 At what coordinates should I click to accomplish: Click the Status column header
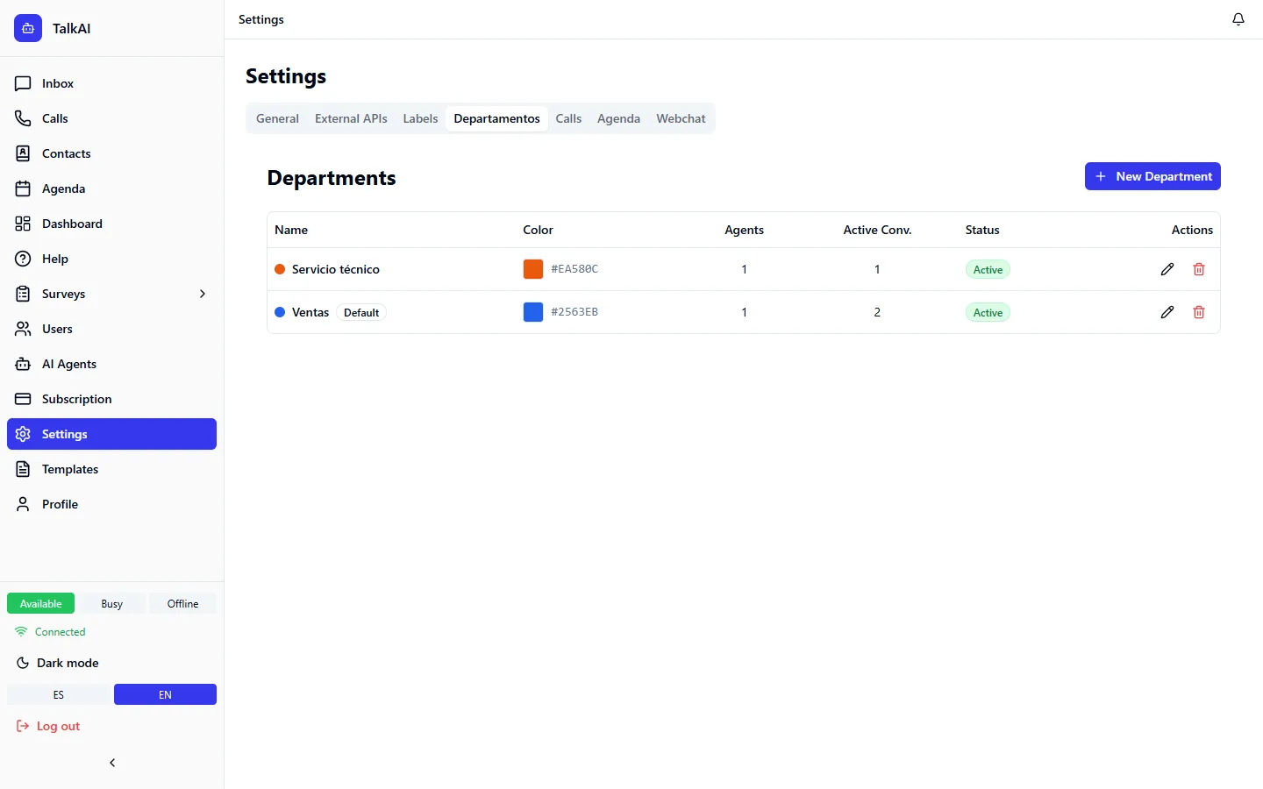pyautogui.click(x=982, y=230)
